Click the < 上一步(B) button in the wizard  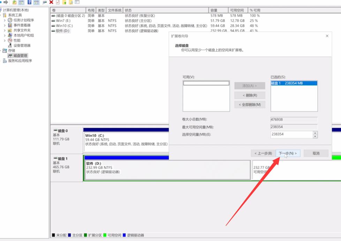pyautogui.click(x=263, y=153)
